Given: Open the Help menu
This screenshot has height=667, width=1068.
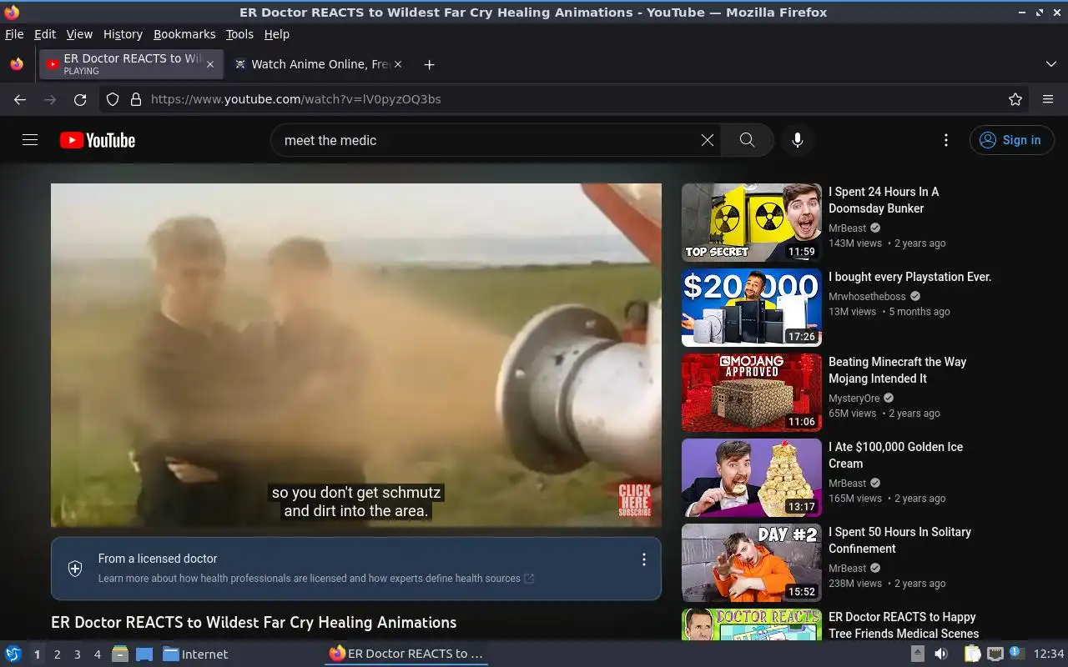Looking at the screenshot, I should [x=277, y=34].
